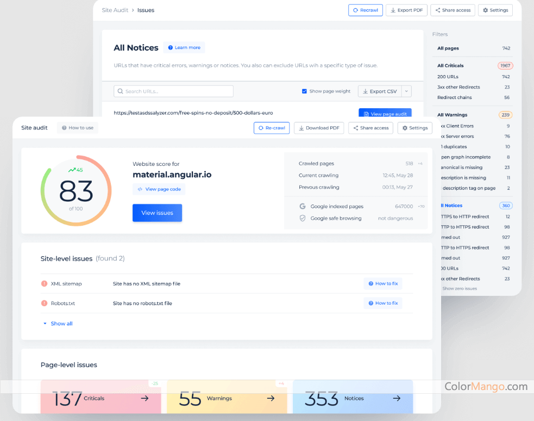Click the Re-crawl button in Site audit
534x421 pixels.
[x=272, y=128]
